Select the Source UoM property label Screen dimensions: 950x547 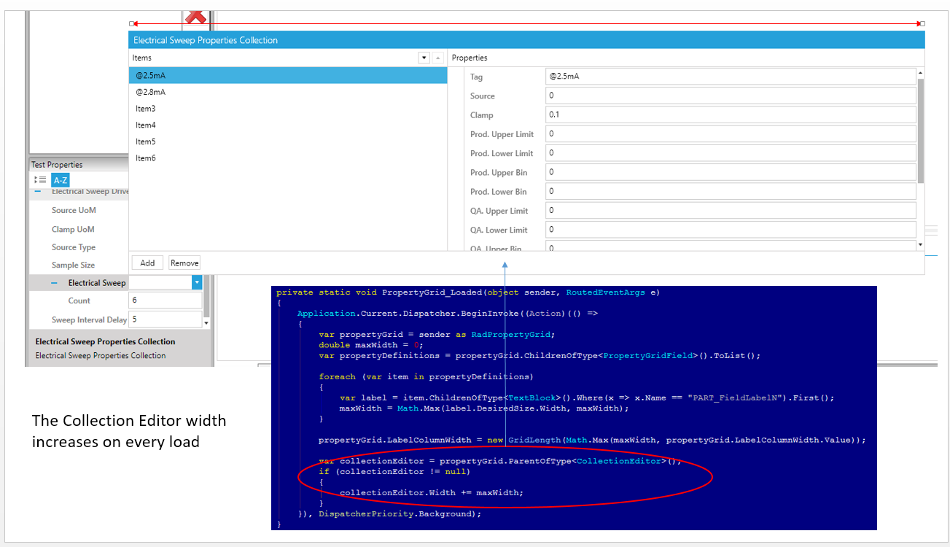click(74, 210)
